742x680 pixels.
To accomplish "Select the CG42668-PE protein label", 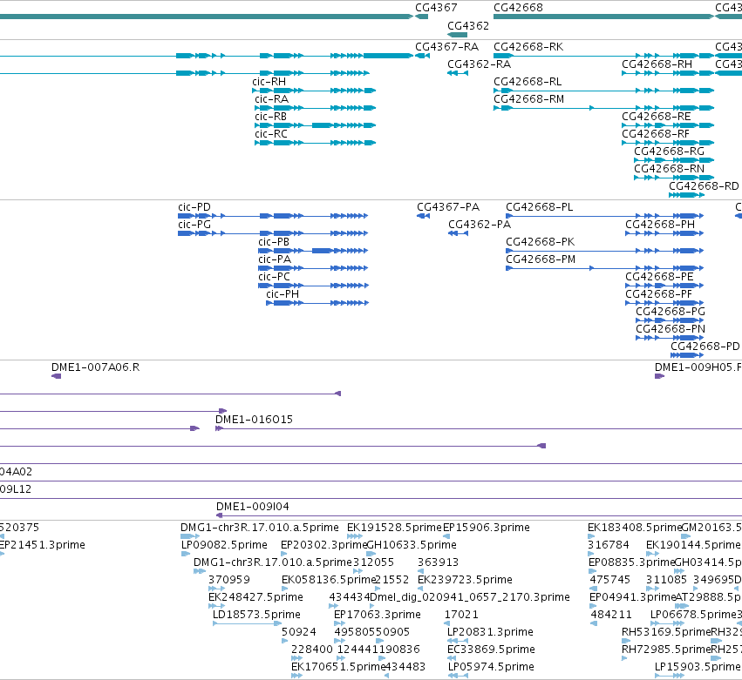I will coord(659,277).
